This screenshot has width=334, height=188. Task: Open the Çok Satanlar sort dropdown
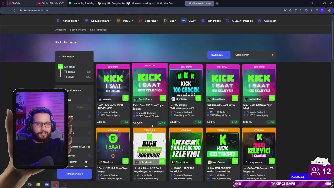[254, 55]
